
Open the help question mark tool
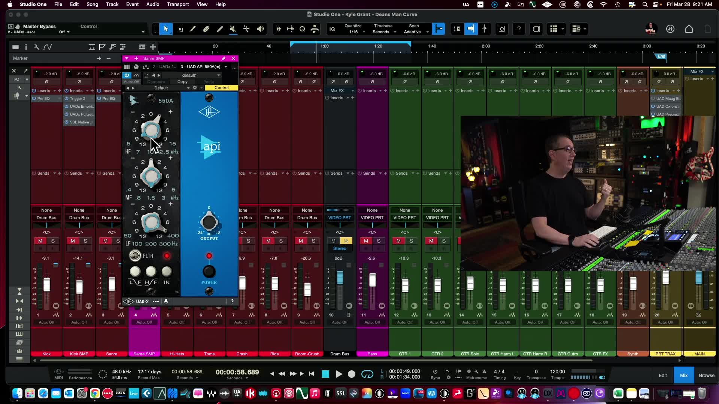click(519, 29)
